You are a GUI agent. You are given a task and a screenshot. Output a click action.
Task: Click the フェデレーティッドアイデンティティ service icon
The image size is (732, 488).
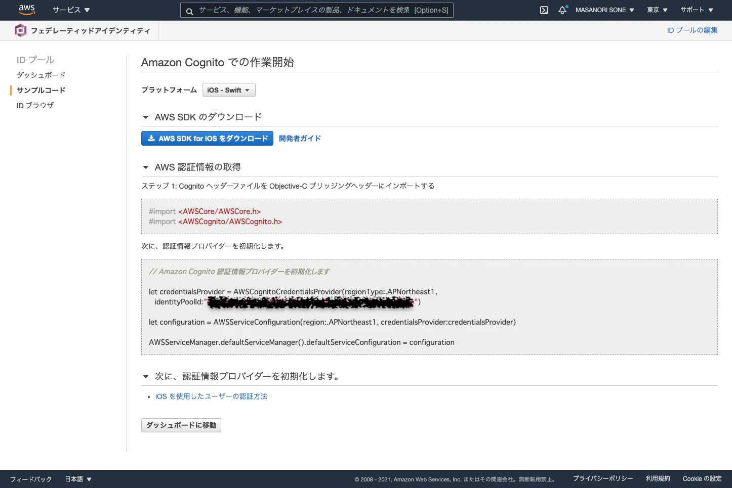point(20,30)
